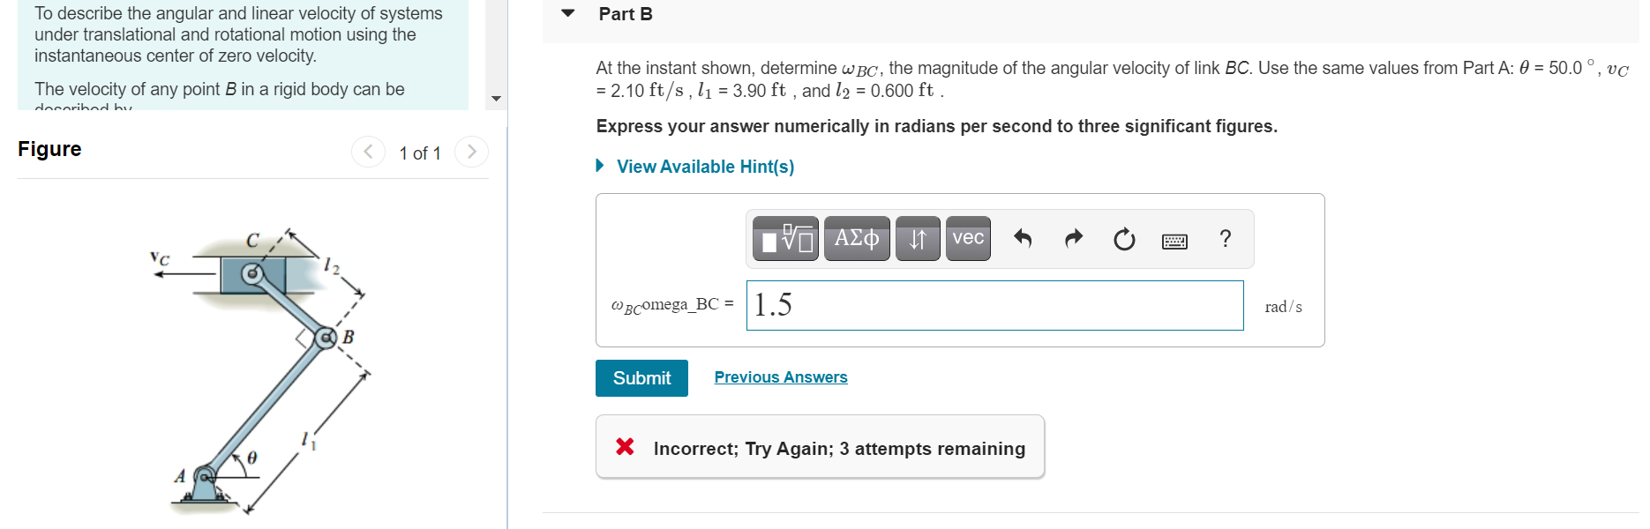Click the incorrect attempt warning message
1650x529 pixels.
(x=838, y=448)
